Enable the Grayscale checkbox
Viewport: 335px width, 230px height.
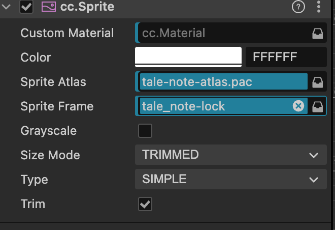point(145,131)
